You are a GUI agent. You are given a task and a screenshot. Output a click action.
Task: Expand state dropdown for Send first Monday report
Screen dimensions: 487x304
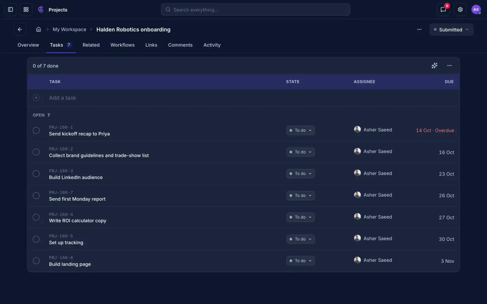coord(300,195)
